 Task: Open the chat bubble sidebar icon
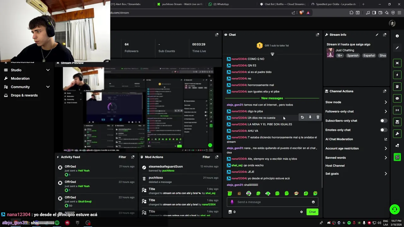pyautogui.click(x=397, y=98)
